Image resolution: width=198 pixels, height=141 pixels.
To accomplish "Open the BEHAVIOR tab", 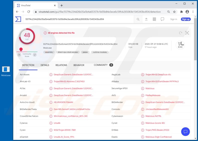I will pyautogui.click(x=79, y=65).
